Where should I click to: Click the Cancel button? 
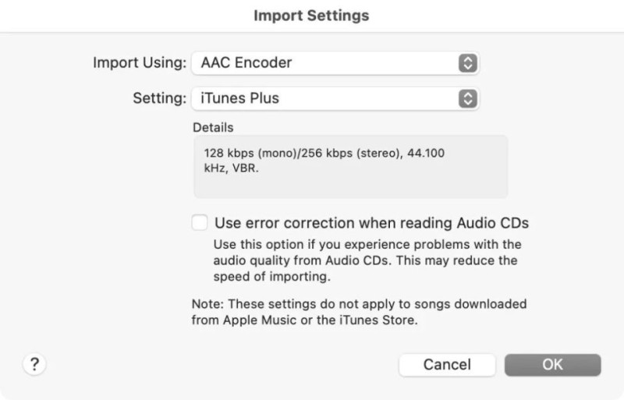coord(447,365)
